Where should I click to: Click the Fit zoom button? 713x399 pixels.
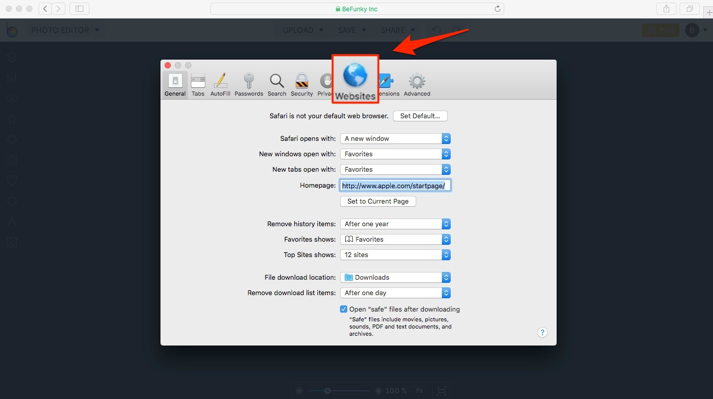click(x=420, y=391)
